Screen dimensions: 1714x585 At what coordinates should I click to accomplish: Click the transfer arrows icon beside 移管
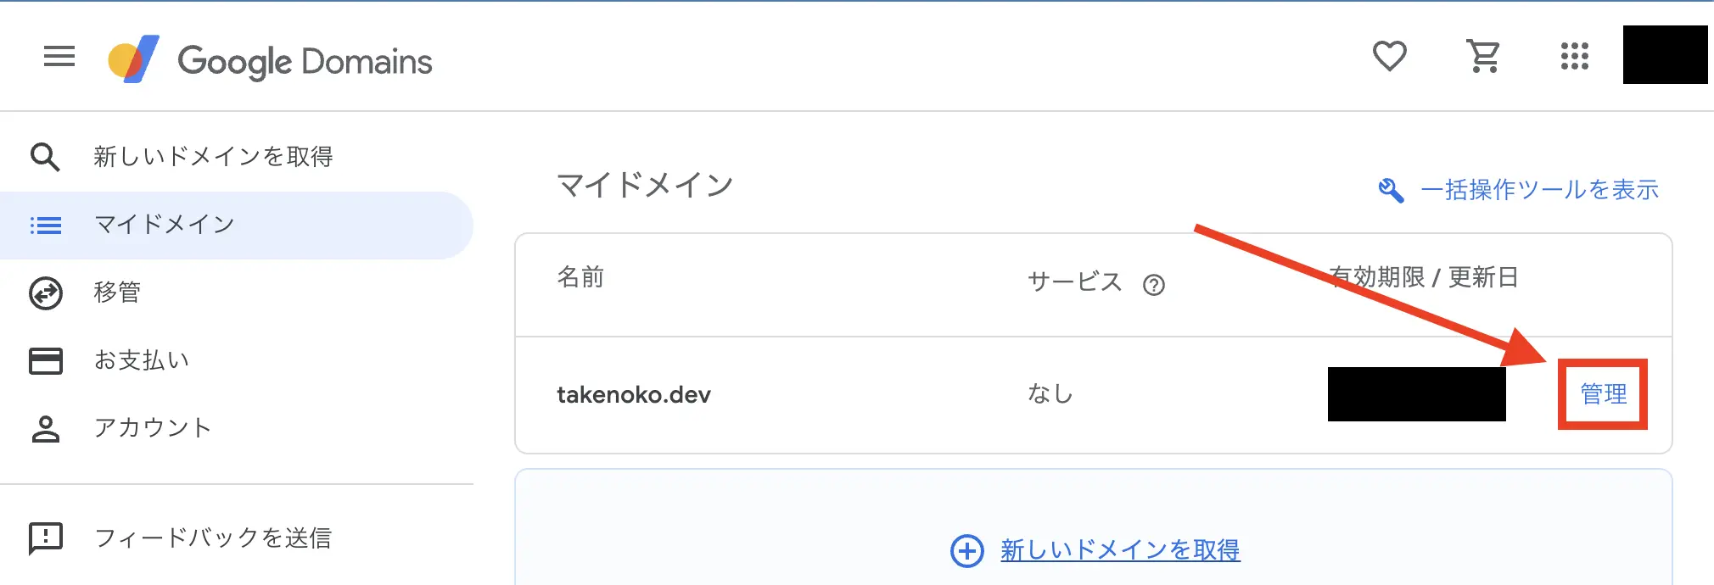46,292
